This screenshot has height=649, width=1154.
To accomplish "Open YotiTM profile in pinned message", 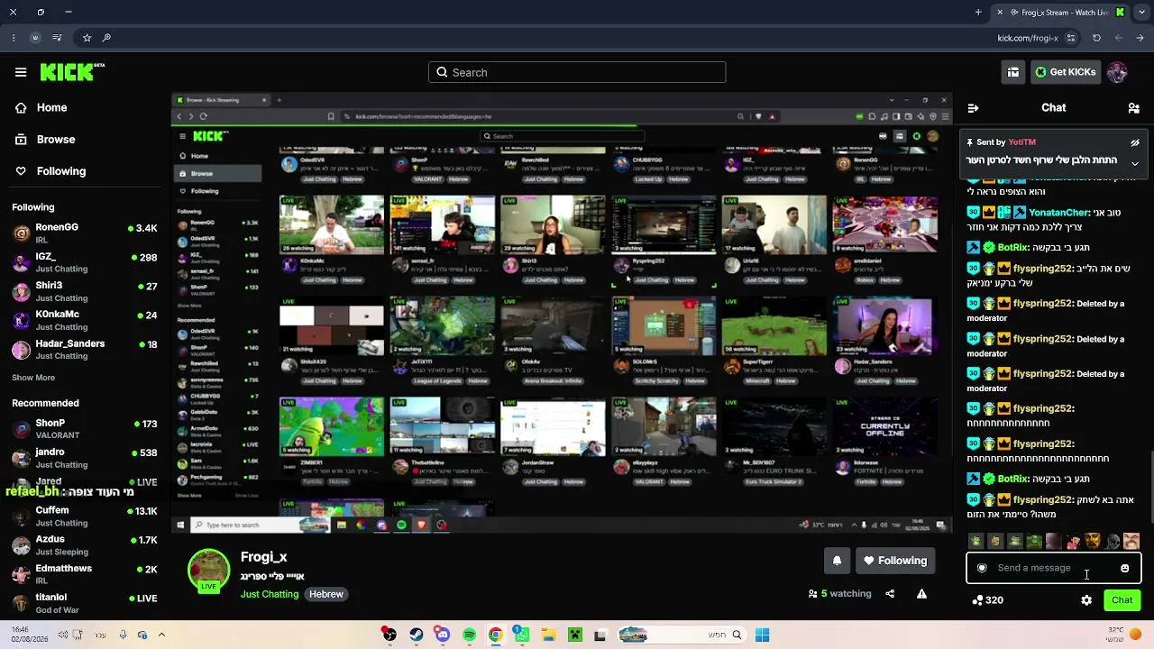I will pos(1022,142).
